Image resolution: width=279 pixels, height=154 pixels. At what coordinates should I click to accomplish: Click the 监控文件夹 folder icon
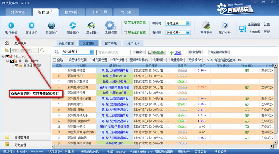7,137
